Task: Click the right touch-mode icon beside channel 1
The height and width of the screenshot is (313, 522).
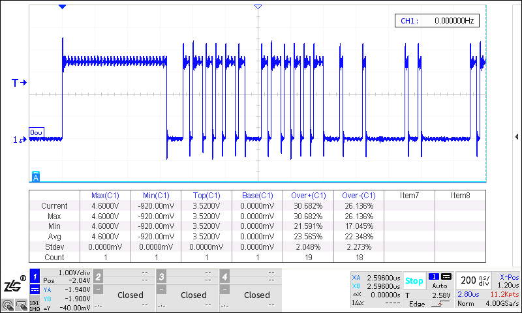Action: tap(22, 304)
